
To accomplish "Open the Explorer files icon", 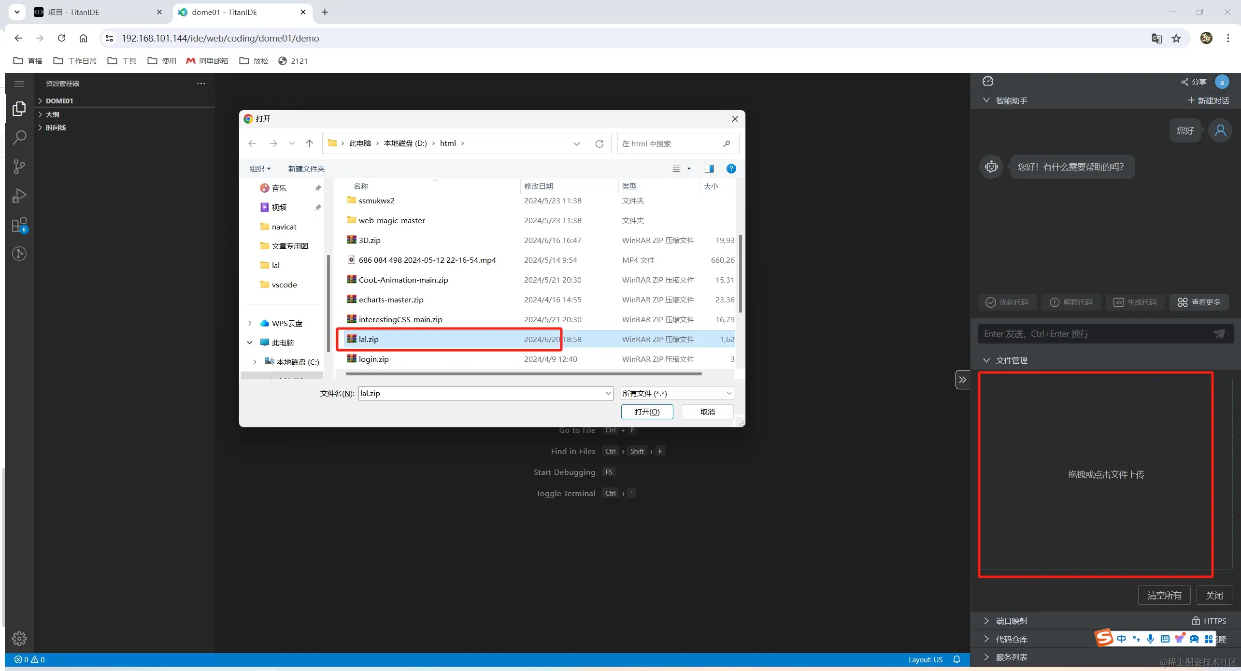I will pyautogui.click(x=19, y=109).
